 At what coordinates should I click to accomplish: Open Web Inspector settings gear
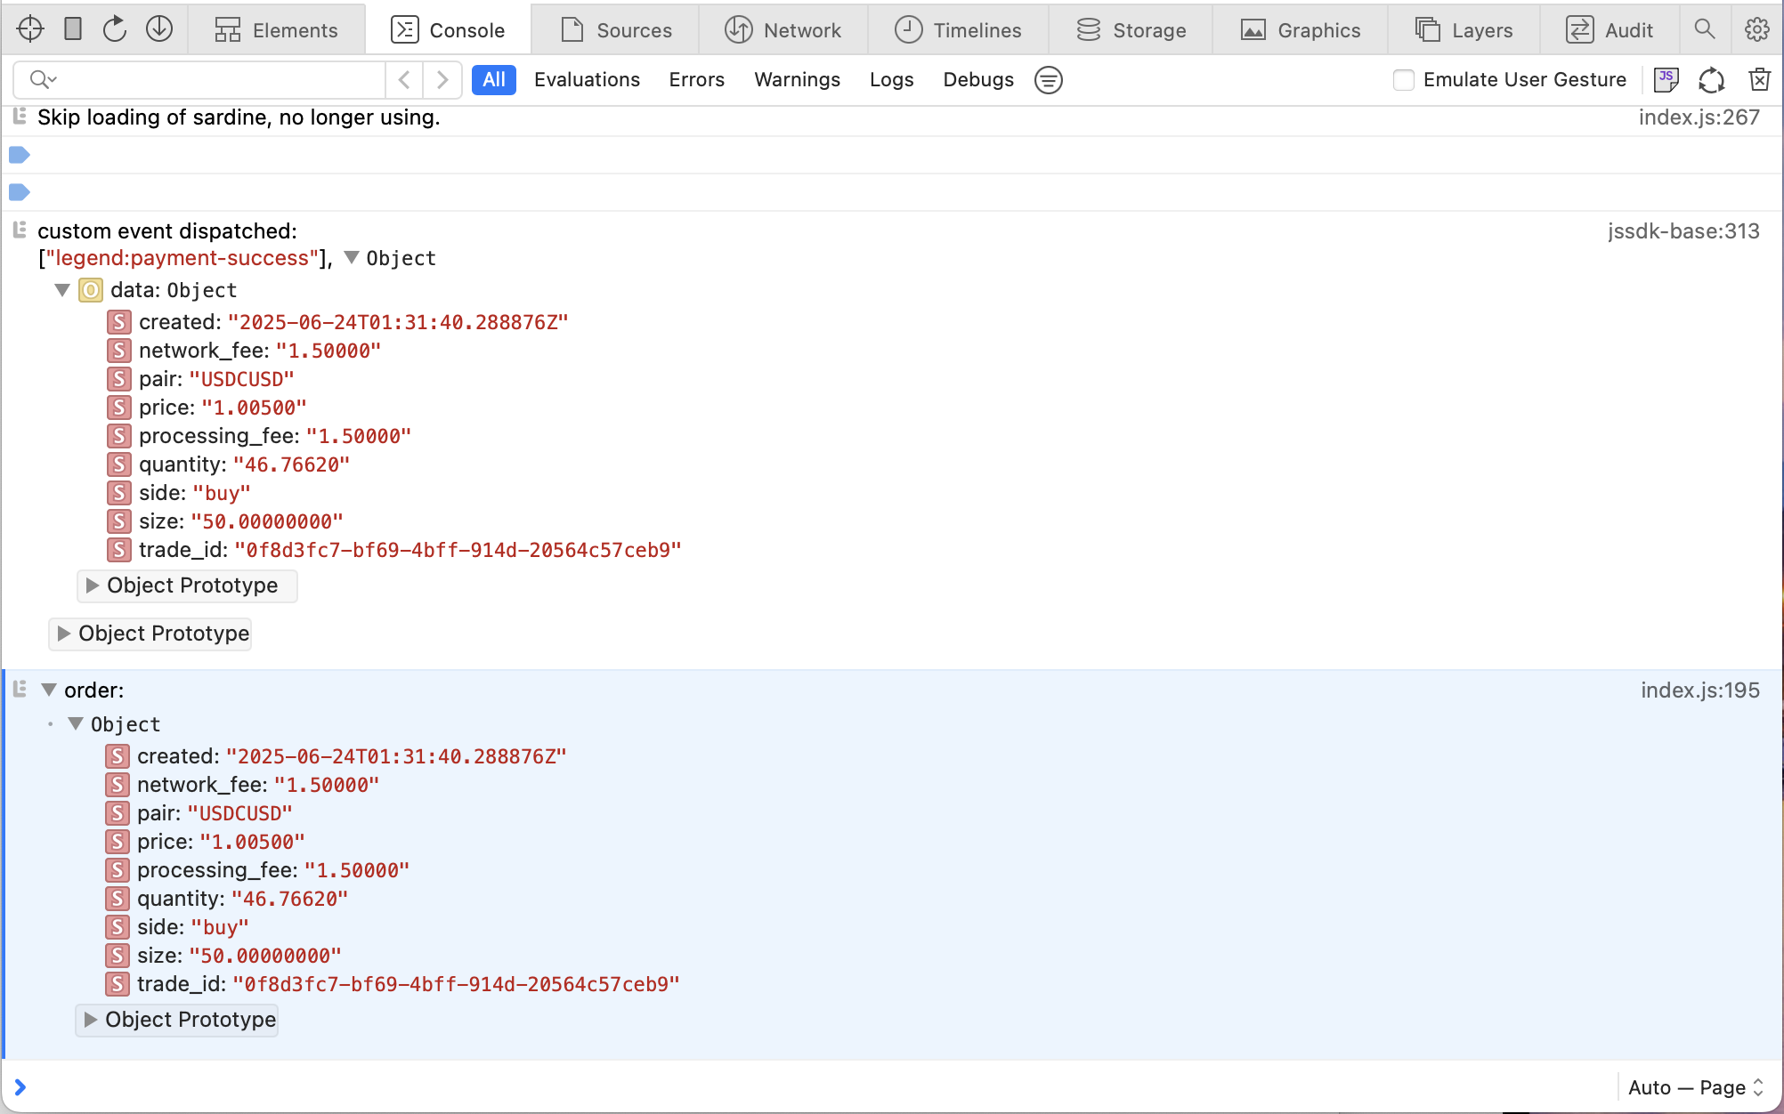click(1756, 29)
